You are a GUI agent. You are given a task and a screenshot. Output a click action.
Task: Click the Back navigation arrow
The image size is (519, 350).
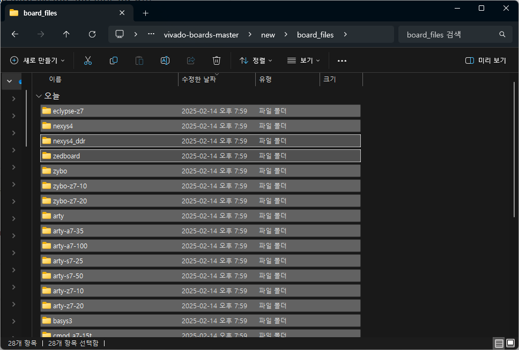[x=15, y=34]
